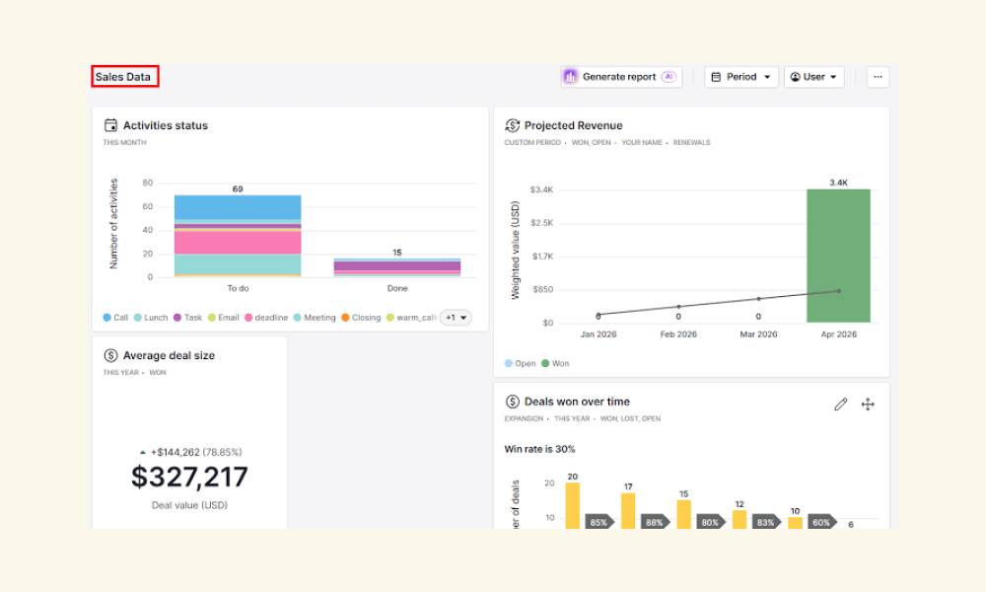Click the Average deal size dollar icon
This screenshot has height=592, width=986.
click(110, 355)
